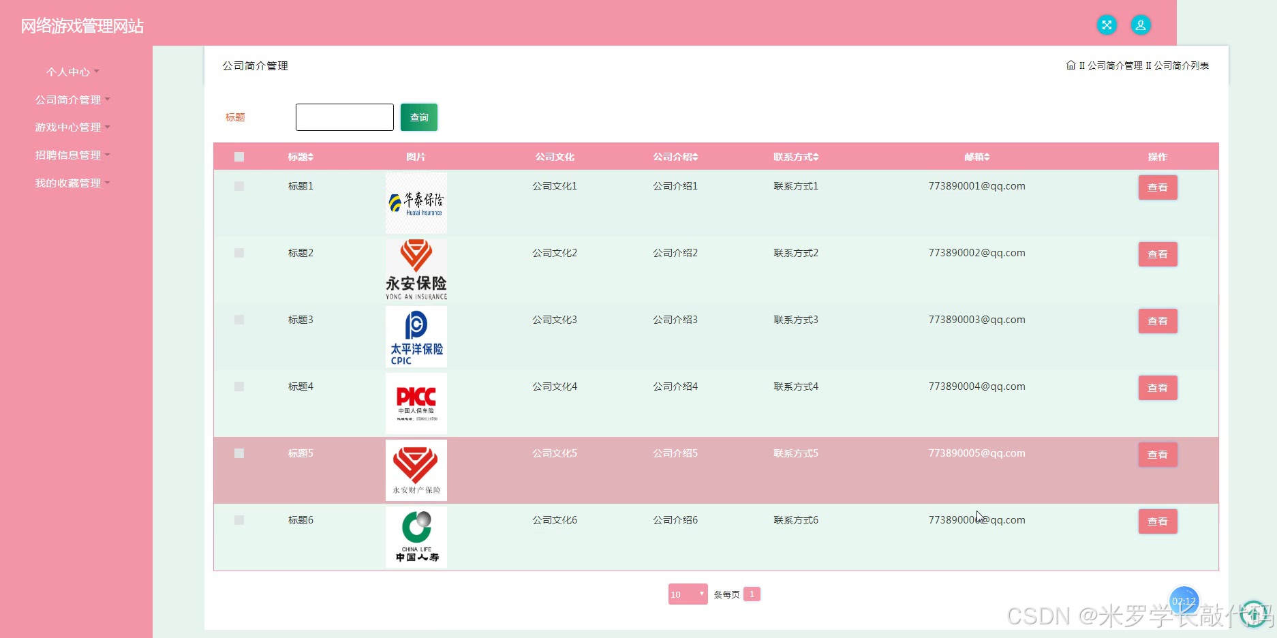Click the 公司介绍4 cell
The height and width of the screenshot is (638, 1277).
point(675,386)
